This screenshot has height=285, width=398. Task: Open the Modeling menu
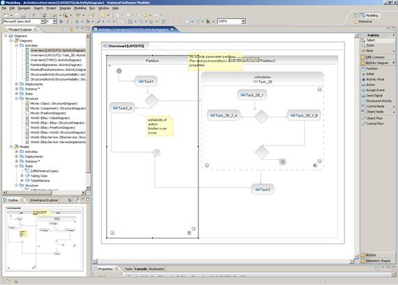pyautogui.click(x=80, y=8)
